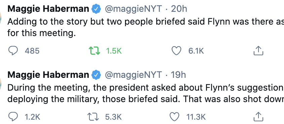
Task: Open Maggie Haberman's name on the 19h tweet
Action: [x=48, y=75]
